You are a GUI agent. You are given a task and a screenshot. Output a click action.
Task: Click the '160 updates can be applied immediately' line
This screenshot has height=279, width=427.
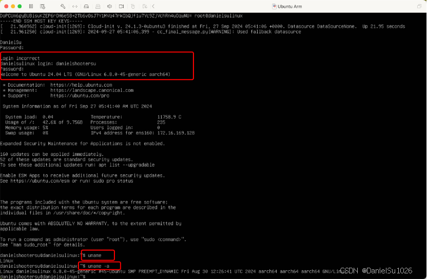[52, 154]
